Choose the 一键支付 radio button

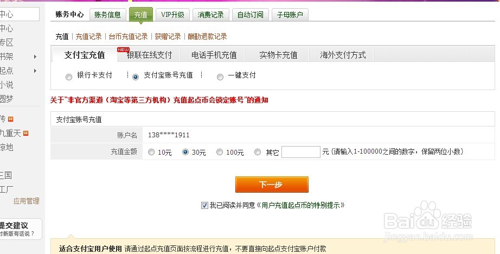[x=220, y=77]
